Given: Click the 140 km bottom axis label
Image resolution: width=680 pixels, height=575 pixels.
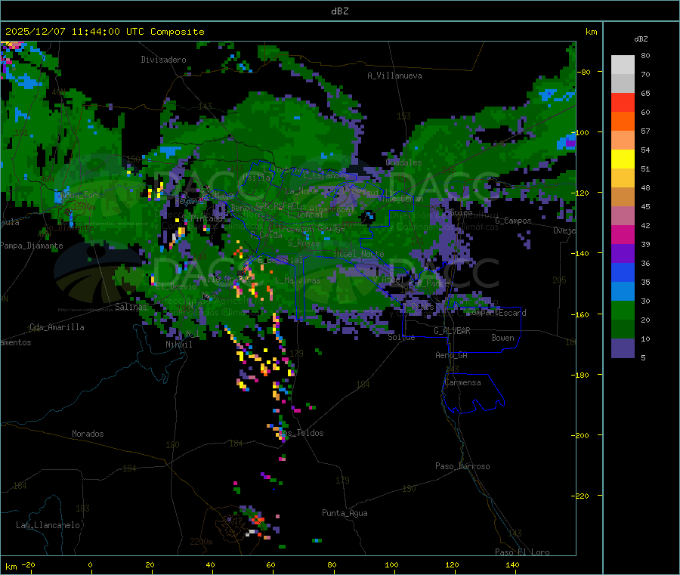Looking at the screenshot, I should click(512, 564).
